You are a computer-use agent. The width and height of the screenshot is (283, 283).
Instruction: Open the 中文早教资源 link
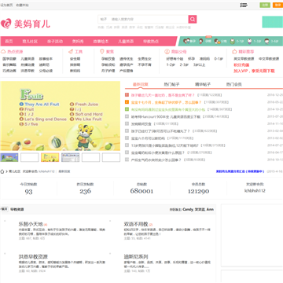pos(269,59)
